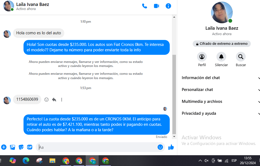
Task: Open battery status tray icon
Action: (220, 161)
